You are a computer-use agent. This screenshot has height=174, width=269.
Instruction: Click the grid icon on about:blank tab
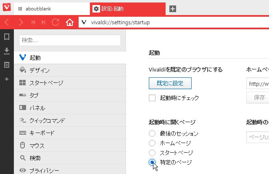coord(20,9)
